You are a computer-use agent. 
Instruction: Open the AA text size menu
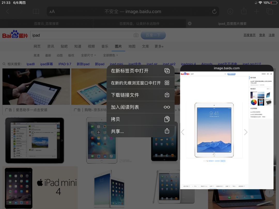(52, 11)
